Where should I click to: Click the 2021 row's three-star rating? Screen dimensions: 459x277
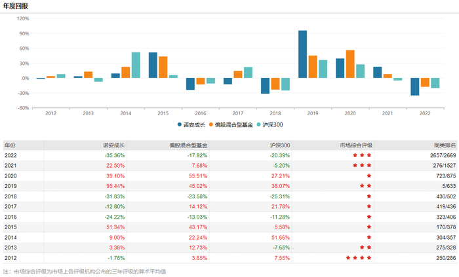362,166
